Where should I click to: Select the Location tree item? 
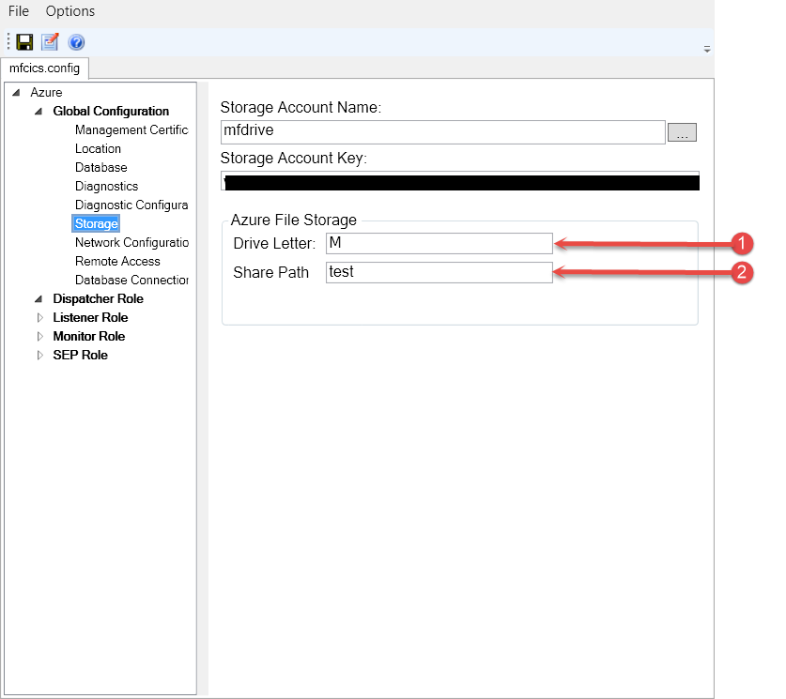(x=98, y=148)
